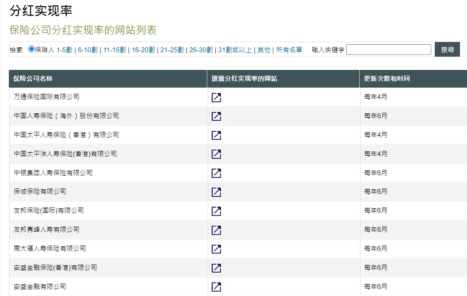
Task: Open external link for 安盛金融有限公司
Action: click(216, 287)
